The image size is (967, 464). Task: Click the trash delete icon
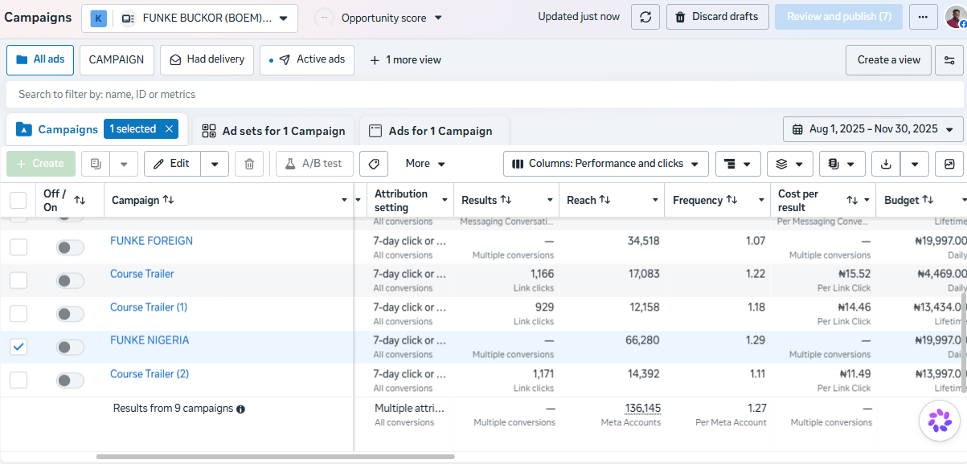click(249, 164)
